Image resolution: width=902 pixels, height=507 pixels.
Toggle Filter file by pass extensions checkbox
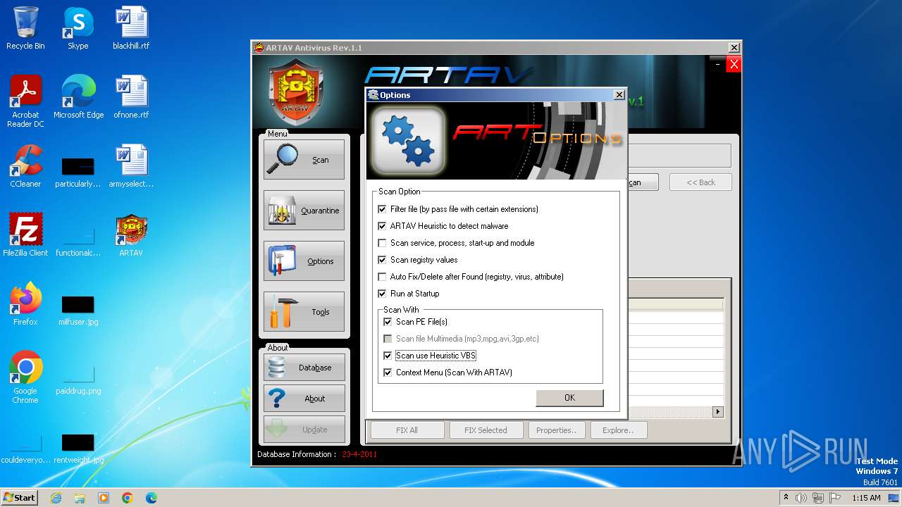[383, 209]
